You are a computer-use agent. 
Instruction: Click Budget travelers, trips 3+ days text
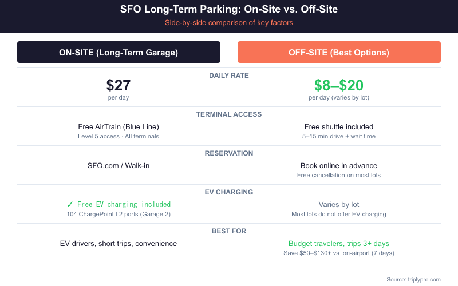point(339,243)
